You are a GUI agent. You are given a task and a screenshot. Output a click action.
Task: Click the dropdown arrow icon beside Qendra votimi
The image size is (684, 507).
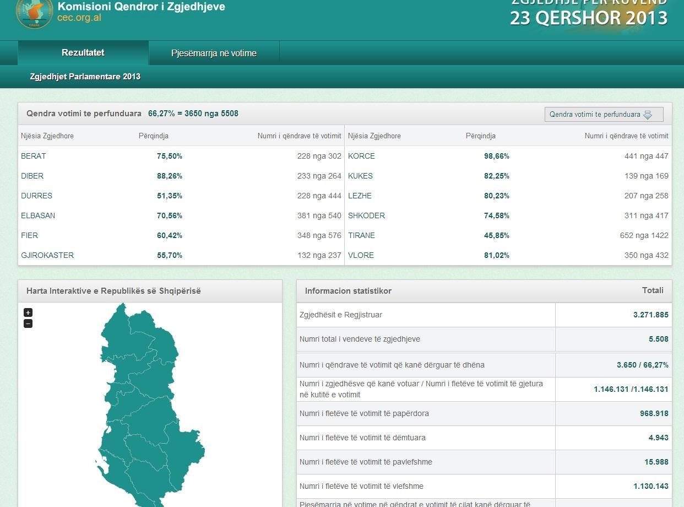click(648, 115)
